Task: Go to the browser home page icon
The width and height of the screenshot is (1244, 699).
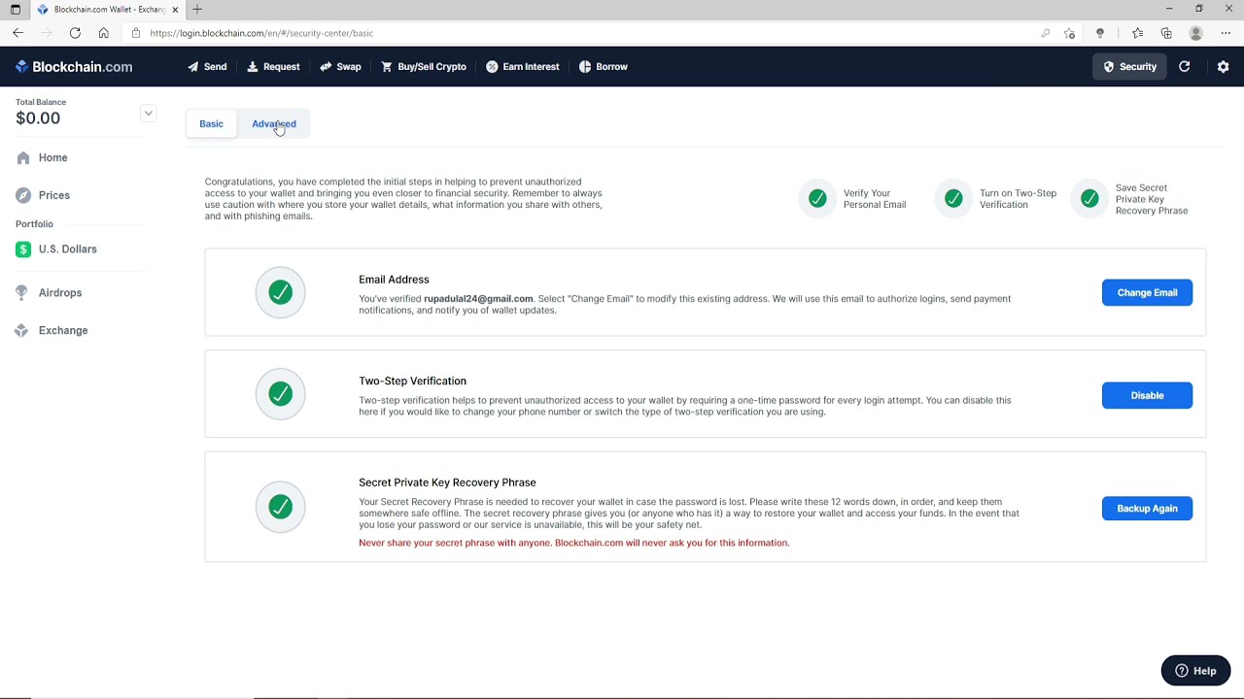Action: click(x=104, y=33)
